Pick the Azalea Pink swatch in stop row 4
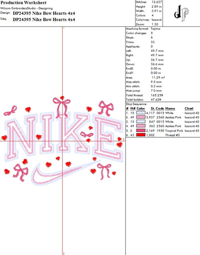The height and width of the screenshot is (255, 200). (x=141, y=126)
